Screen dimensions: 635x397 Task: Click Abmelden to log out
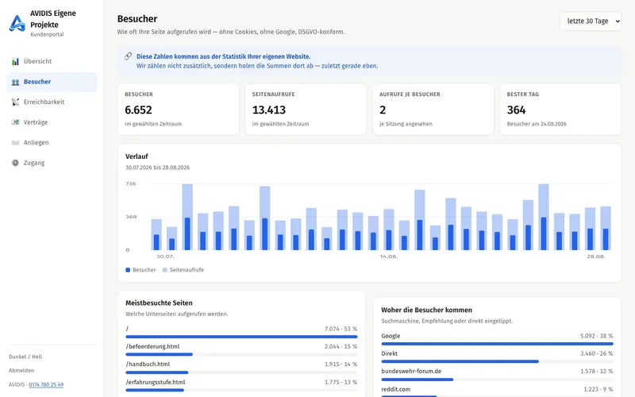point(21,370)
